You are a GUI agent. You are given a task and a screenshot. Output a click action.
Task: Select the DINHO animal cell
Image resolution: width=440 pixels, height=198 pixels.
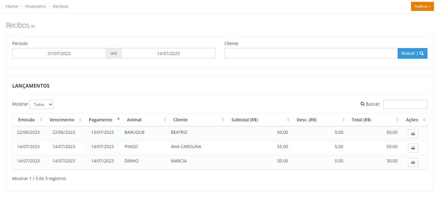[x=131, y=161]
